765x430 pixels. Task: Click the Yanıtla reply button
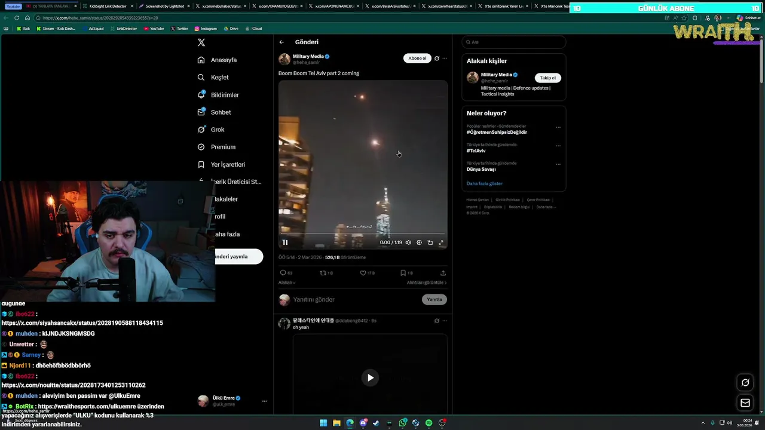point(434,300)
